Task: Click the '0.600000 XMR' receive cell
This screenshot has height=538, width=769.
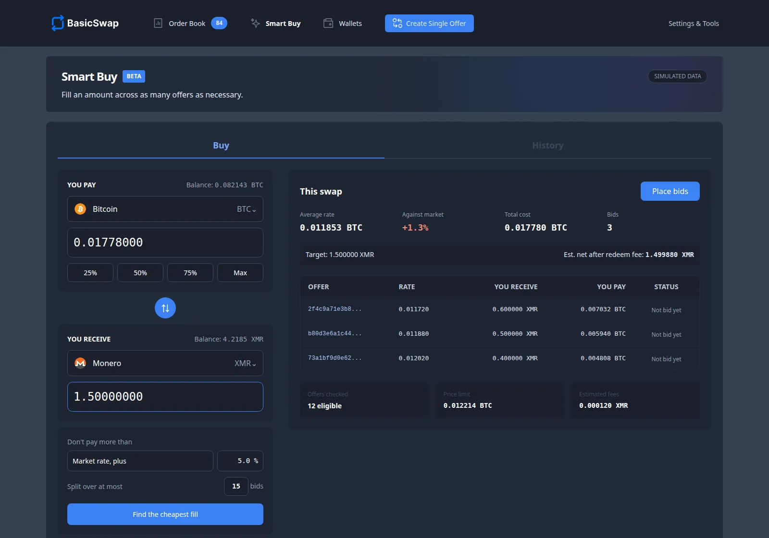Action: [515, 309]
